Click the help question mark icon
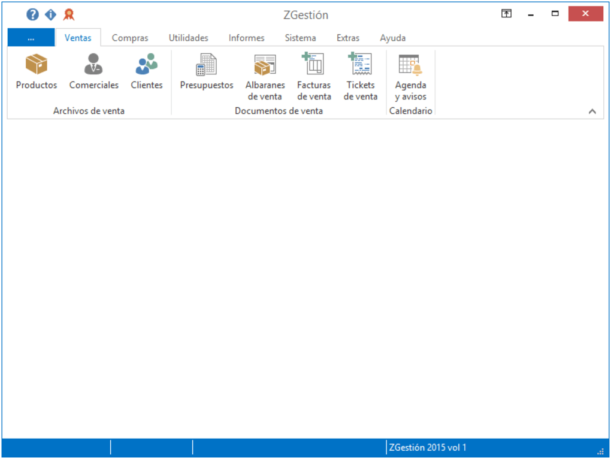The image size is (611, 459). click(x=32, y=14)
